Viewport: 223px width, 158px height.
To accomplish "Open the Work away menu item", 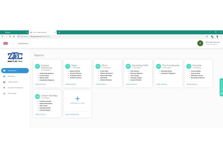I will (x=15, y=93).
